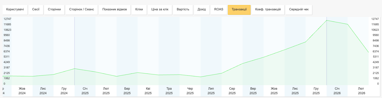Show the Середній чек metric

[x=299, y=10]
